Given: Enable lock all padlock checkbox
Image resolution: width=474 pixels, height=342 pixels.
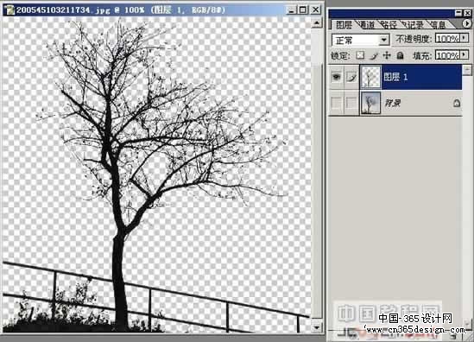Looking at the screenshot, I should 400,55.
